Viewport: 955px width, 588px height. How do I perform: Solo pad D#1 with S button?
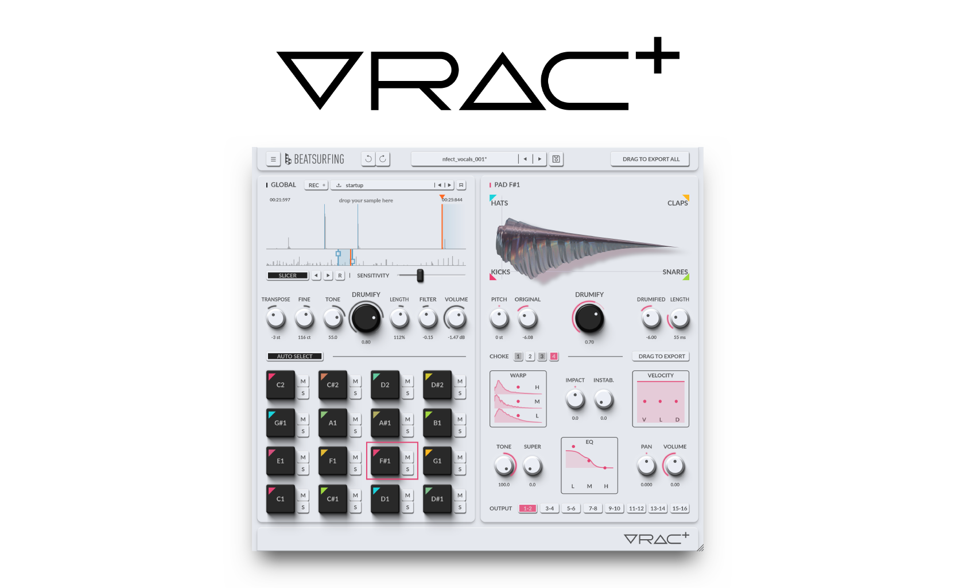pos(460,507)
